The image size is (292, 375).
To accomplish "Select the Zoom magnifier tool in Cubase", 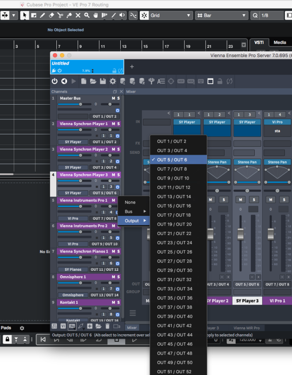I will [87, 16].
